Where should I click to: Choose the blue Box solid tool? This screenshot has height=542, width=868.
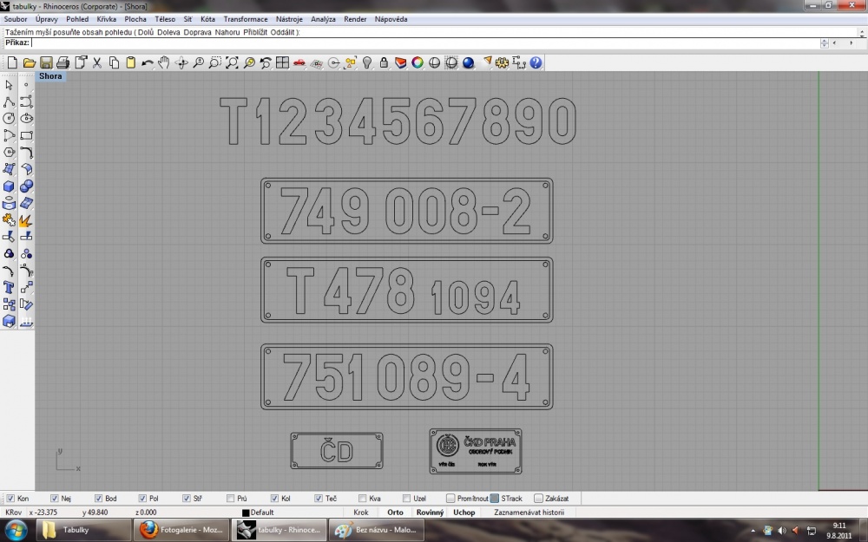pos(9,186)
